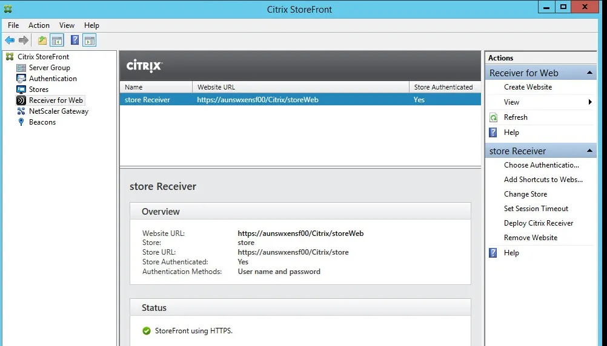
Task: Open the File menu
Action: [x=13, y=25]
